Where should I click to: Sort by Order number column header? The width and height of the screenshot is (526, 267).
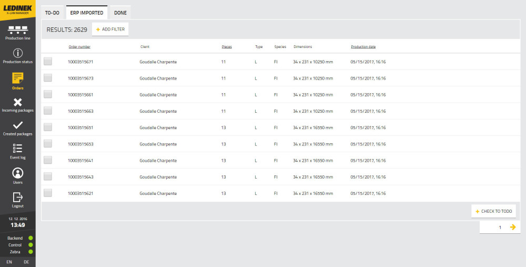pos(79,47)
